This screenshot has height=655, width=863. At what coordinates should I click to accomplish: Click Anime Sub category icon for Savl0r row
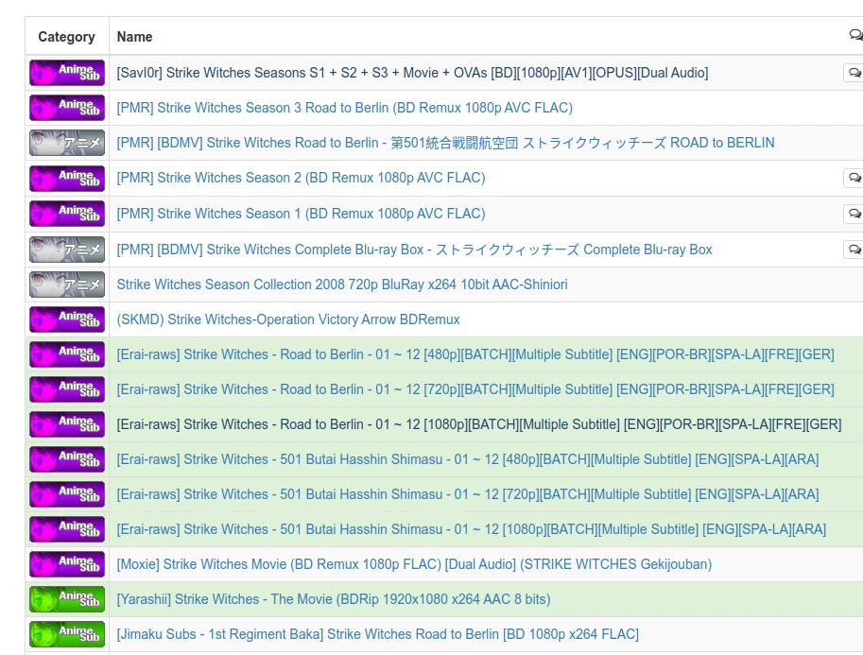point(66,73)
